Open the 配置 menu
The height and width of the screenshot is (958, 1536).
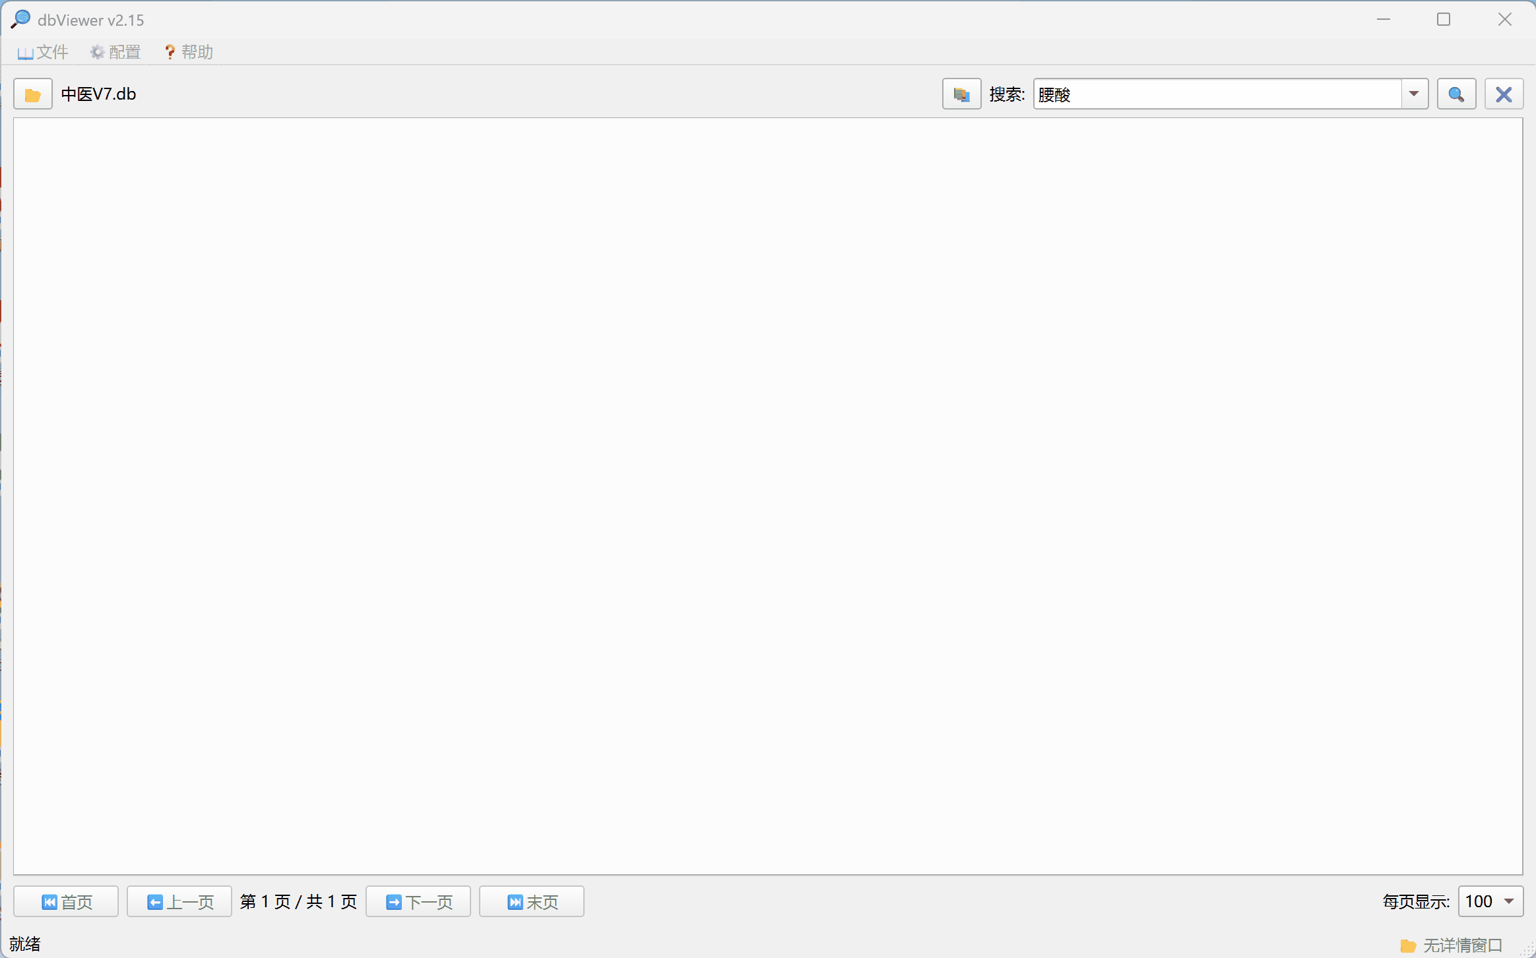pos(116,52)
